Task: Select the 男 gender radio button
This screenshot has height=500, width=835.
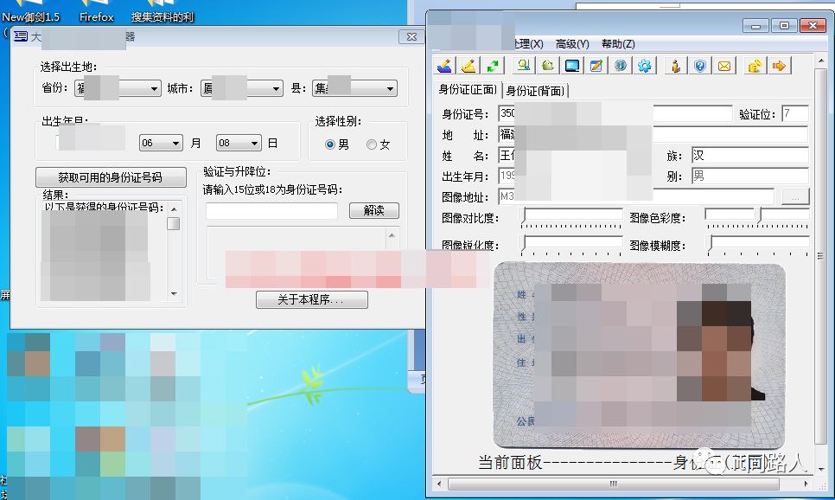Action: (330, 144)
